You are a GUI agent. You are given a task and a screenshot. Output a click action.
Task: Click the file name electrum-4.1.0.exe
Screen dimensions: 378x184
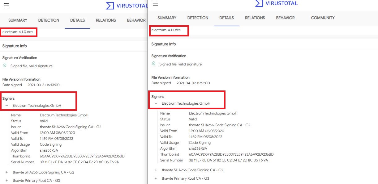[x=18, y=32]
